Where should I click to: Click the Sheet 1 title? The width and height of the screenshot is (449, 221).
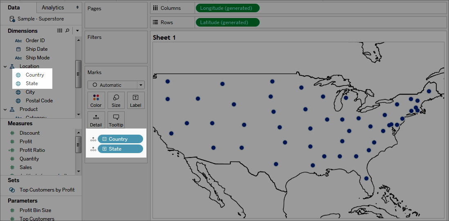pyautogui.click(x=164, y=38)
